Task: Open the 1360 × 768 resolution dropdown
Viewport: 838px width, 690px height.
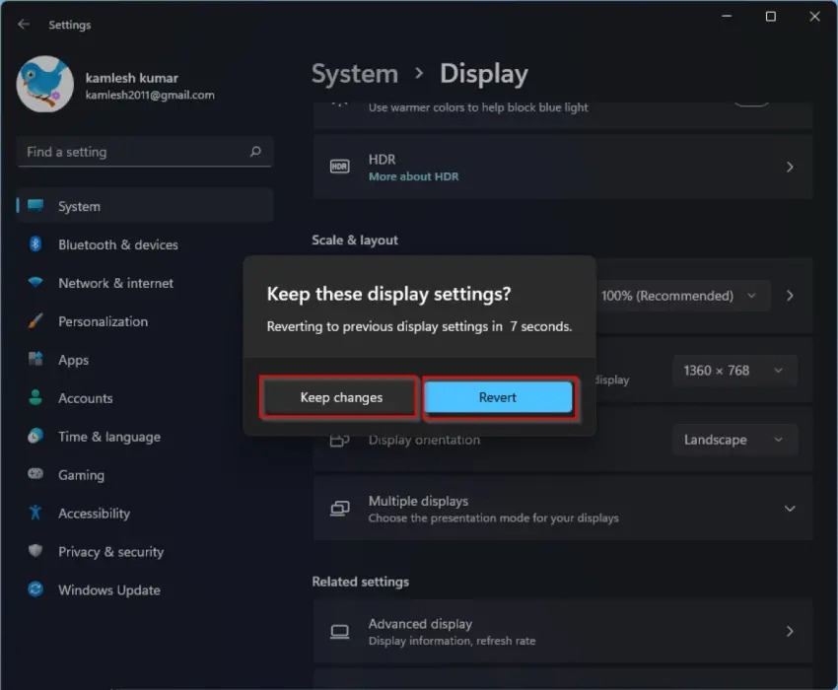Action: click(x=733, y=371)
